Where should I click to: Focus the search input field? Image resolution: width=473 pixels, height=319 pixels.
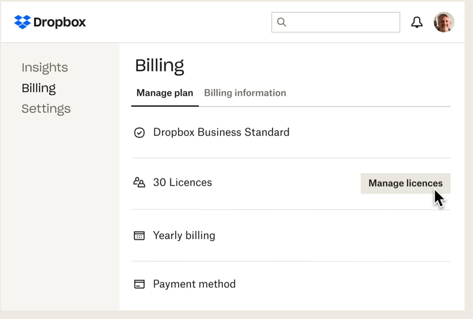(x=343, y=22)
